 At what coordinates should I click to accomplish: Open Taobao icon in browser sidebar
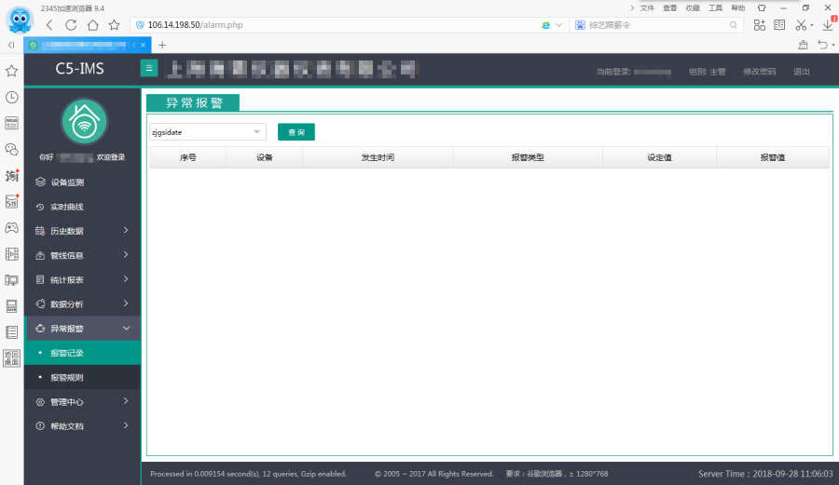coord(11,175)
